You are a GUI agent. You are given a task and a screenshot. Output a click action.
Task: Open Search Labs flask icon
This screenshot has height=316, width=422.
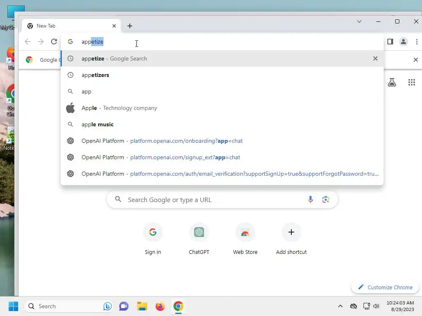[392, 82]
